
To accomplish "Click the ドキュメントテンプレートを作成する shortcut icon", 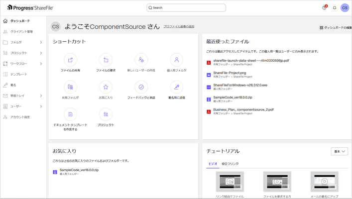I will 70,114.
